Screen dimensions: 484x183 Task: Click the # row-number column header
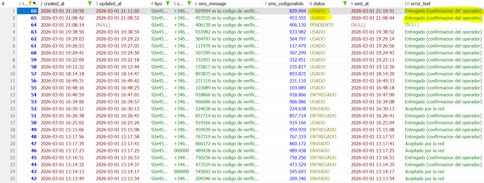3,4
